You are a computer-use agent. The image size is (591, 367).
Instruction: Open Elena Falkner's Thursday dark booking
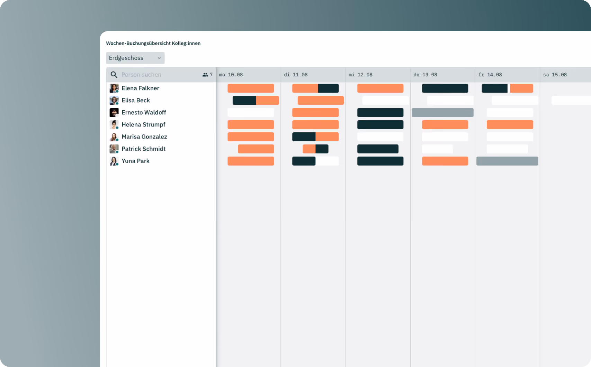coord(445,88)
